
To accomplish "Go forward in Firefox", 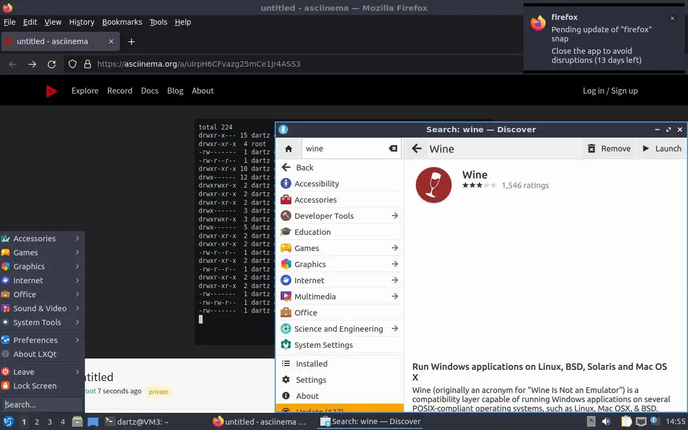I will coord(32,64).
